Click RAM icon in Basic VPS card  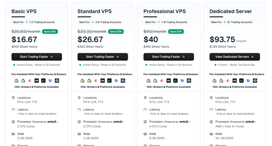tap(13, 134)
